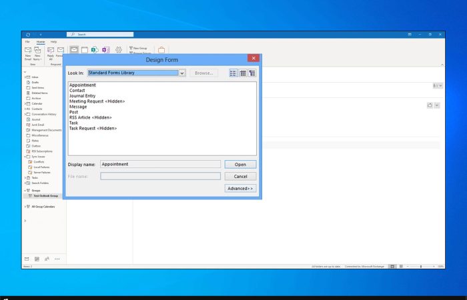Image resolution: width=467 pixels, height=300 pixels.
Task: Switch to People view in navigation bar
Action: (x=47, y=259)
